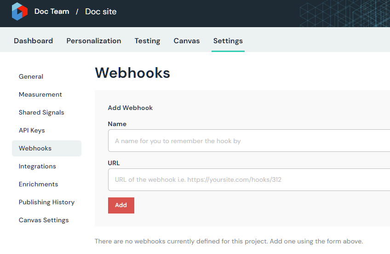Go to the Testing tab

[147, 41]
